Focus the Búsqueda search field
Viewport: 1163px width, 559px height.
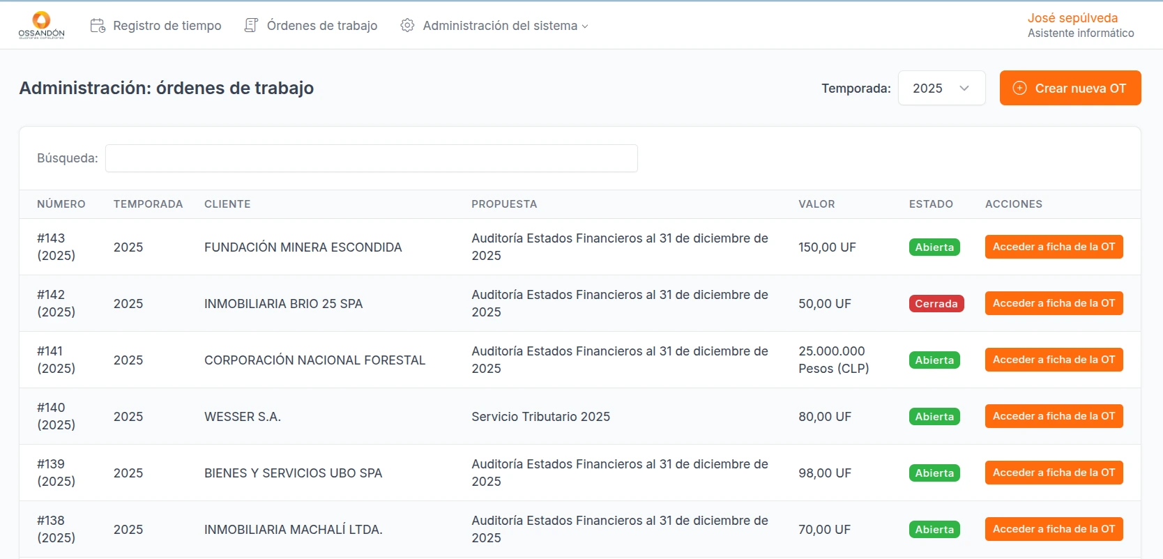(x=372, y=158)
